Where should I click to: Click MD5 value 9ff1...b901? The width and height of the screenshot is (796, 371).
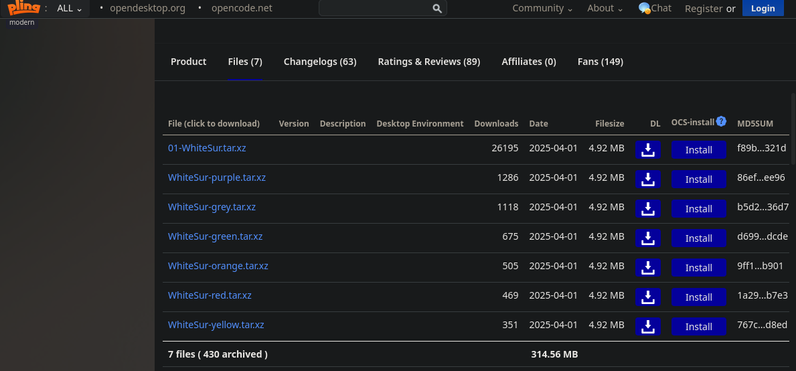pos(760,266)
